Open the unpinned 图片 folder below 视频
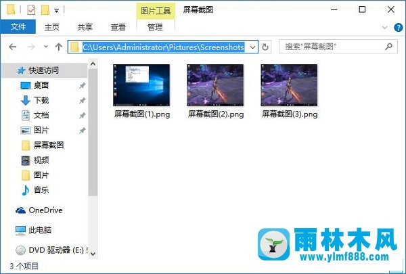The width and height of the screenshot is (406, 274). pyautogui.click(x=41, y=175)
